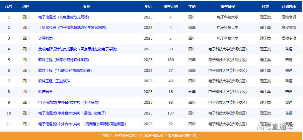Open 软件工程 ("互联网+"培养实验班) link

65,71
